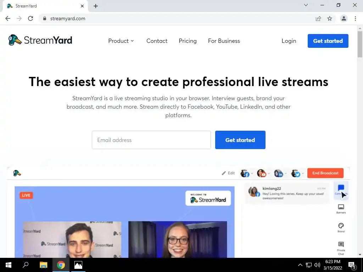Select the YouTube destination avatar
This screenshot has height=272, width=363.
[262, 173]
